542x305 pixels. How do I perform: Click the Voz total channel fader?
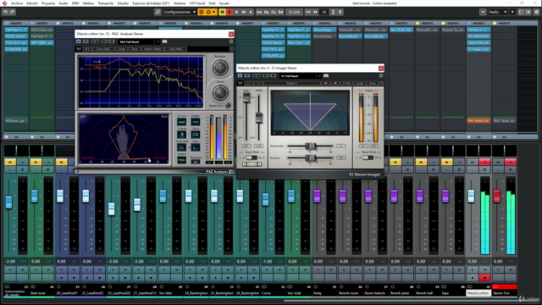(291, 196)
